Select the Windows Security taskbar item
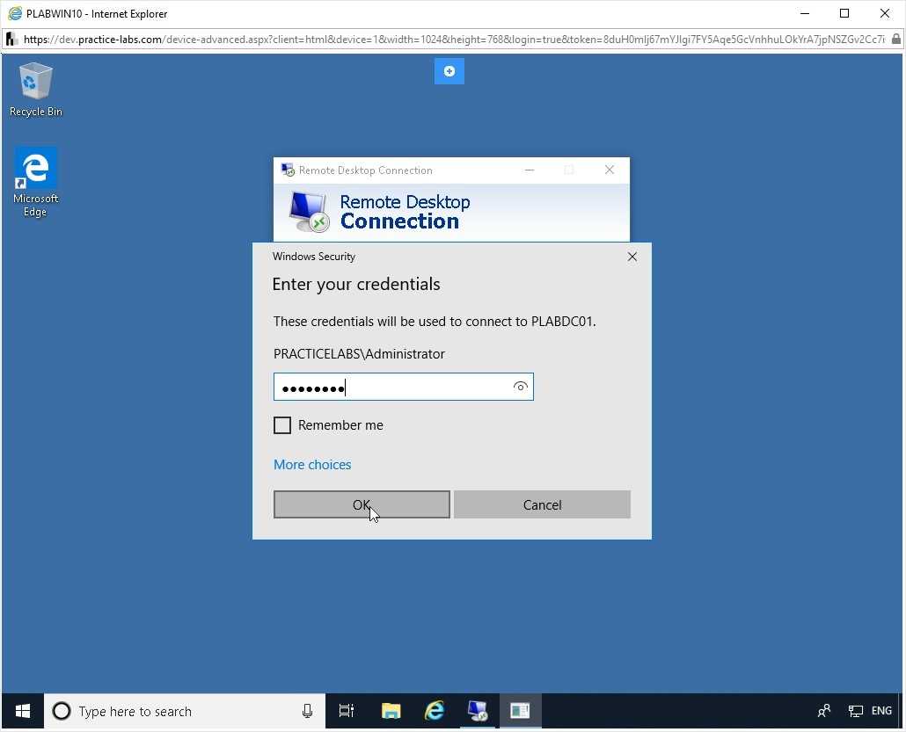 pos(520,711)
